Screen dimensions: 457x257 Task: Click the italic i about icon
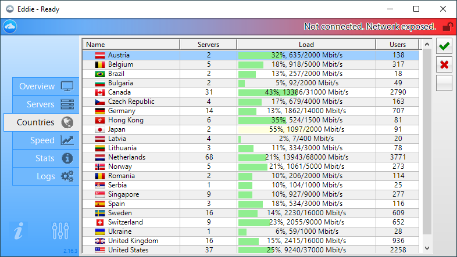pos(19,231)
